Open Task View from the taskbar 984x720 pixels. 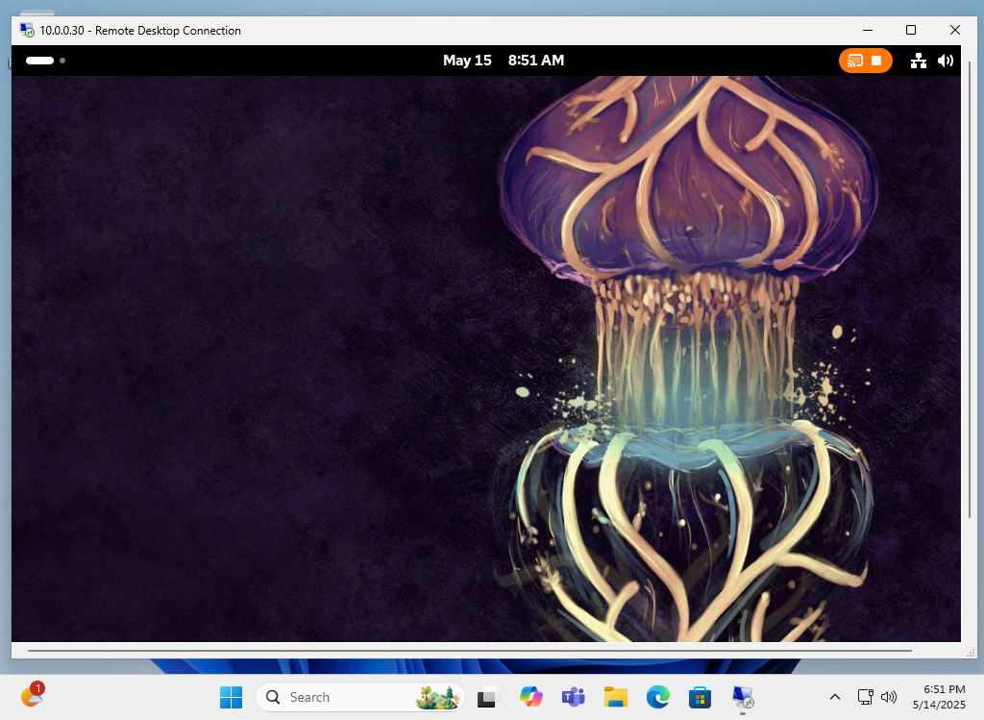pos(488,697)
